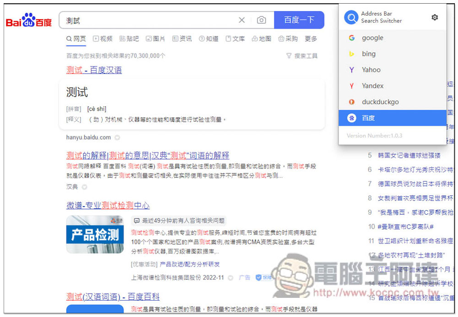The width and height of the screenshot is (458, 317).
Task: Open hot topic 卡塔尔多地灯光秀
Action: [415, 169]
